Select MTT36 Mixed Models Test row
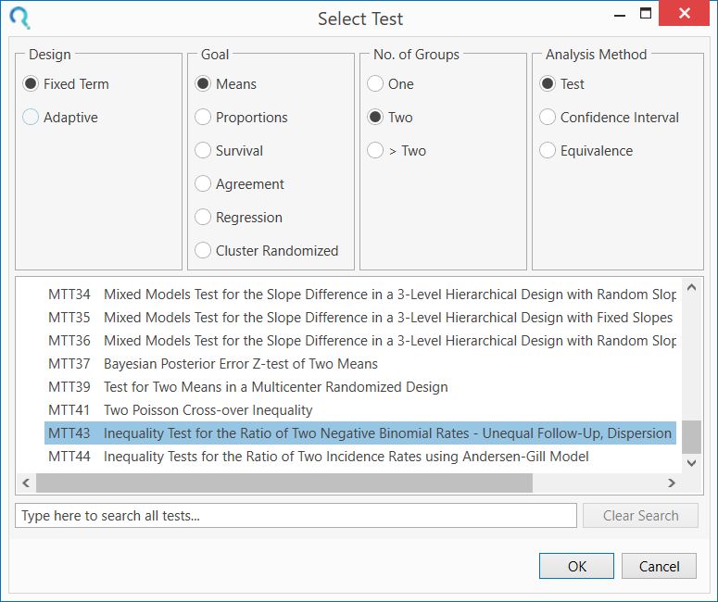Image resolution: width=718 pixels, height=602 pixels. point(360,341)
